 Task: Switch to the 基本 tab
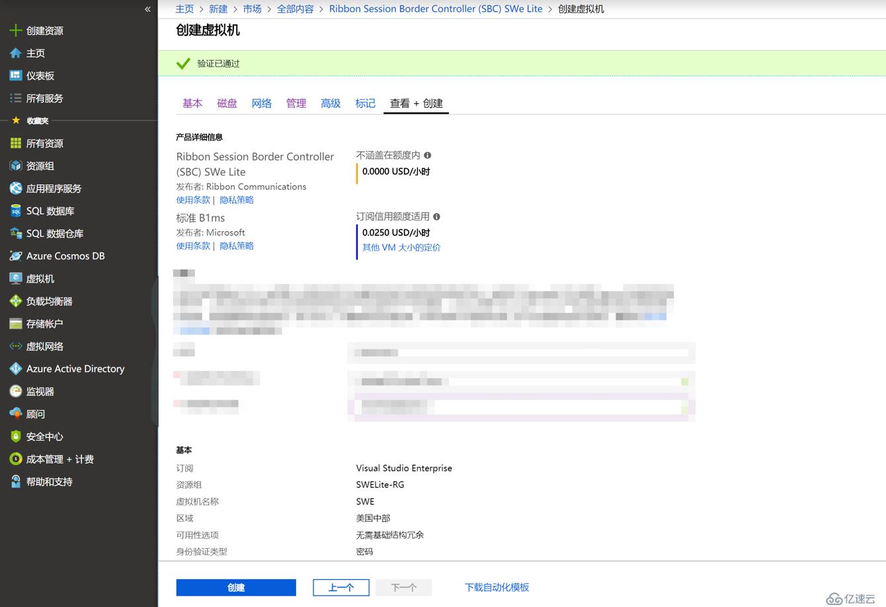click(x=192, y=103)
